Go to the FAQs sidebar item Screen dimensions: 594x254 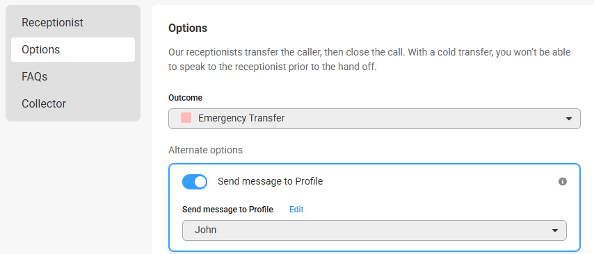pyautogui.click(x=35, y=77)
